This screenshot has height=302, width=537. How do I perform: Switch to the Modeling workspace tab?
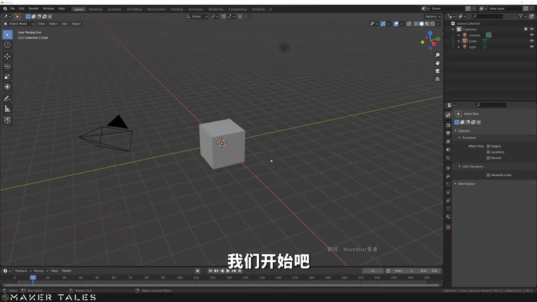pyautogui.click(x=95, y=9)
